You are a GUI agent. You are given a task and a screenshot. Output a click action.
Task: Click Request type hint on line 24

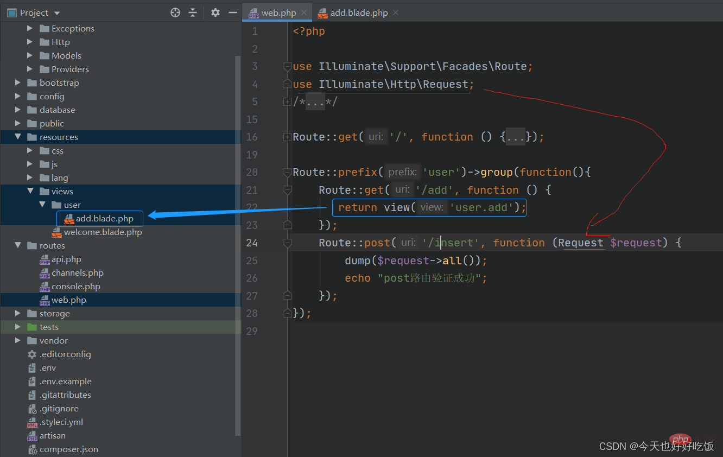click(x=581, y=243)
